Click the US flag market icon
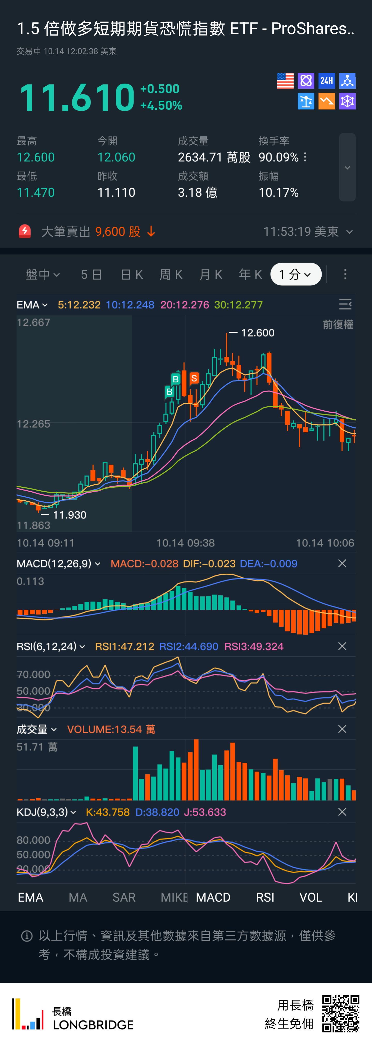Image resolution: width=372 pixels, height=1045 pixels. point(285,81)
